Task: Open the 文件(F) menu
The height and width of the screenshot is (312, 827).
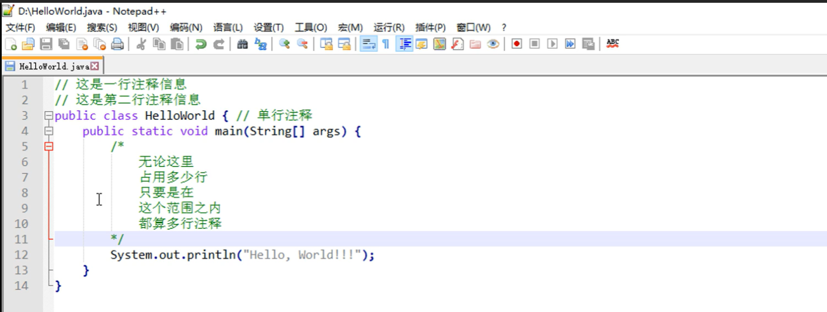Action: pyautogui.click(x=21, y=27)
